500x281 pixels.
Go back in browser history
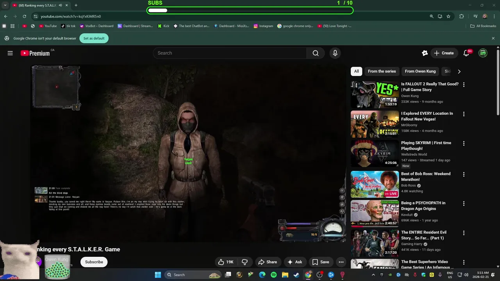[x=5, y=16]
